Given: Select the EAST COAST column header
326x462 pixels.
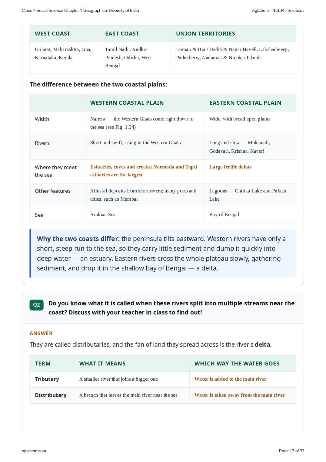Looking at the screenshot, I should 135,34.
